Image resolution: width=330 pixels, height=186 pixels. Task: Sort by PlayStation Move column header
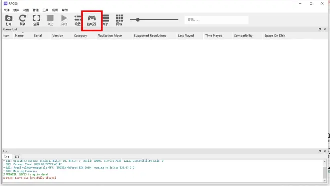(110, 36)
